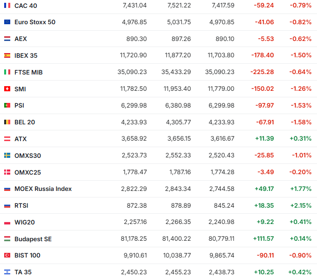The image size is (317, 278).
Task: Click the Austria flag icon beside ATX
Action: pyautogui.click(x=7, y=139)
